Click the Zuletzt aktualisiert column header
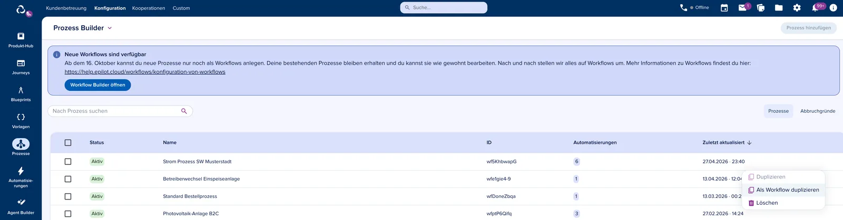Screen dimensions: 843x220 (723, 143)
